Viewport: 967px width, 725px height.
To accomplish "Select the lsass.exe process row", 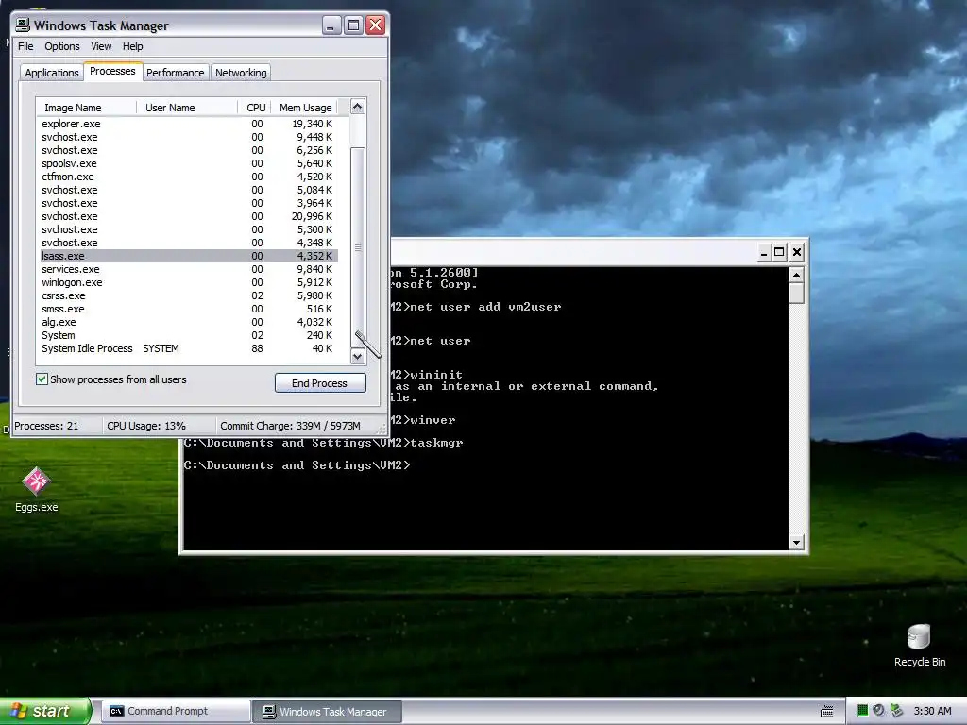I will 189,256.
